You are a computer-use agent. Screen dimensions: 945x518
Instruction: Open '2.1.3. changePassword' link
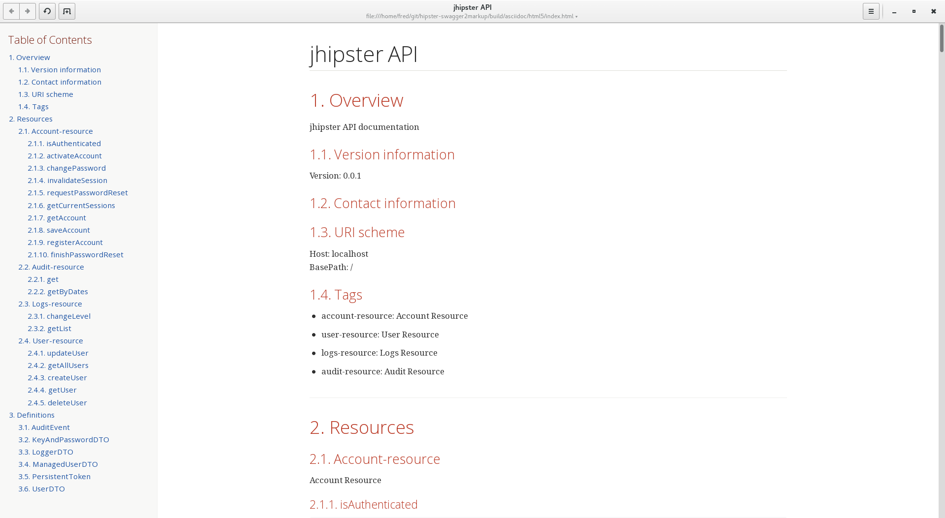tap(67, 168)
